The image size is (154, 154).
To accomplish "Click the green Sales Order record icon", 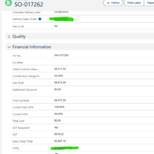I will pyautogui.click(x=9, y=3).
